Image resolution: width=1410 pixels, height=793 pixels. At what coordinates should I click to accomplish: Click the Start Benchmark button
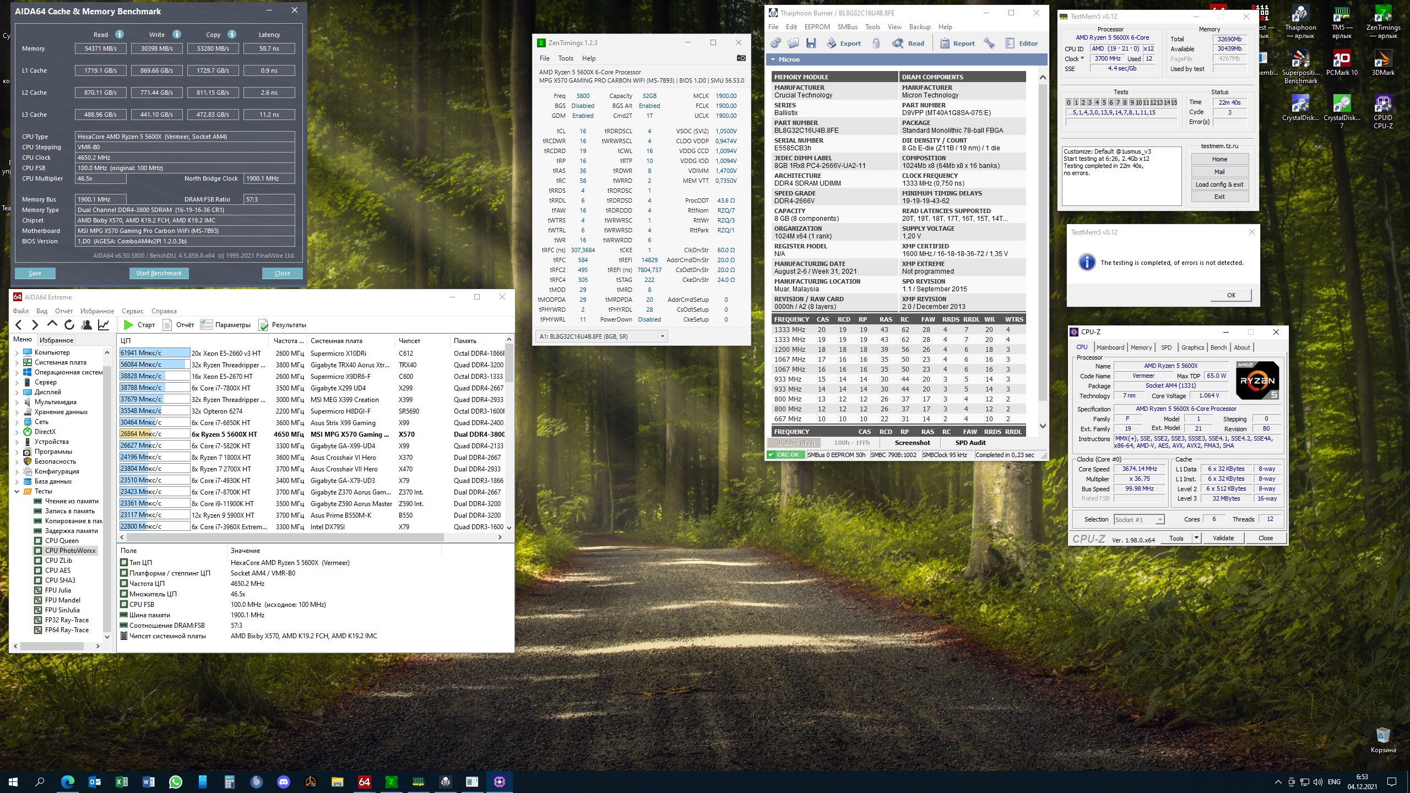[x=159, y=273]
